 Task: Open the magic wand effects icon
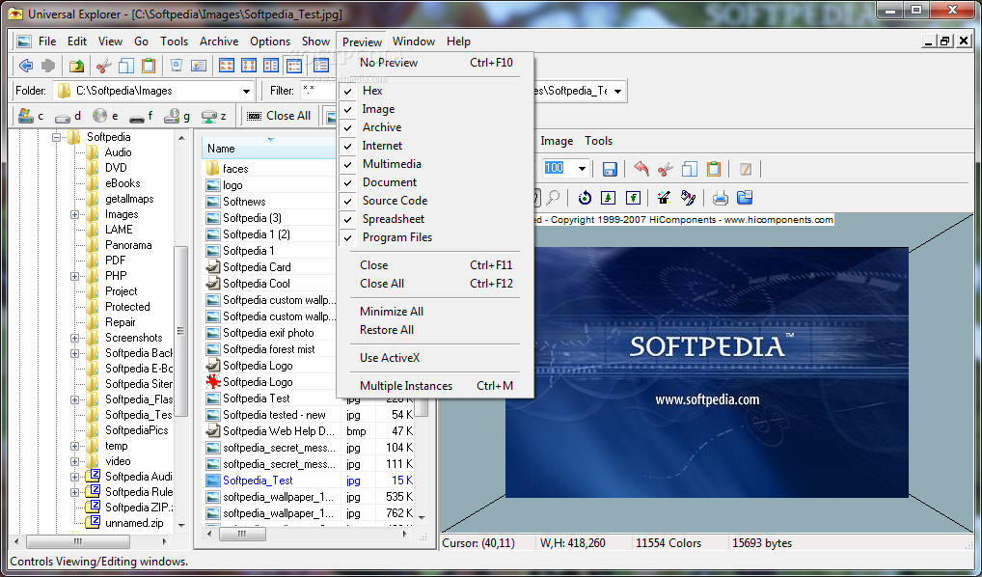tap(664, 198)
